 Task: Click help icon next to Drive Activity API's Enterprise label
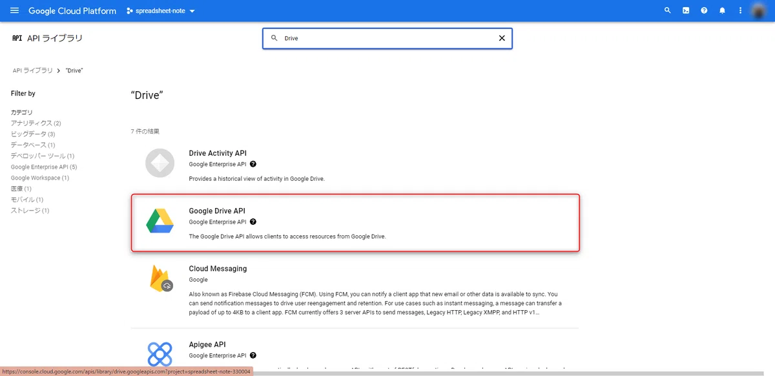[x=253, y=164]
